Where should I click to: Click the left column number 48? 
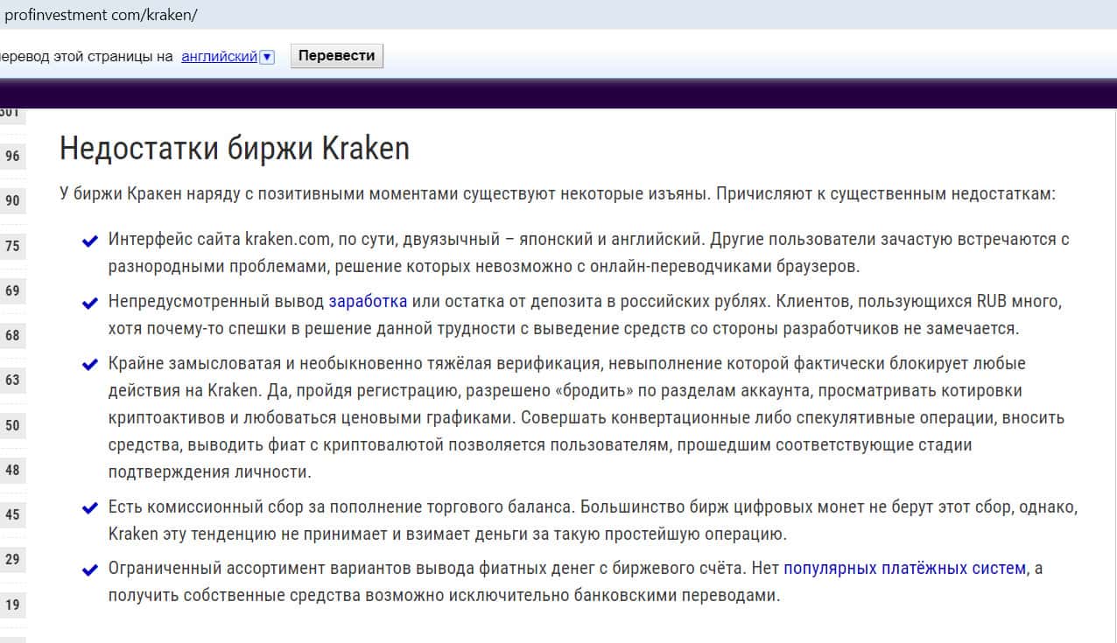click(12, 470)
